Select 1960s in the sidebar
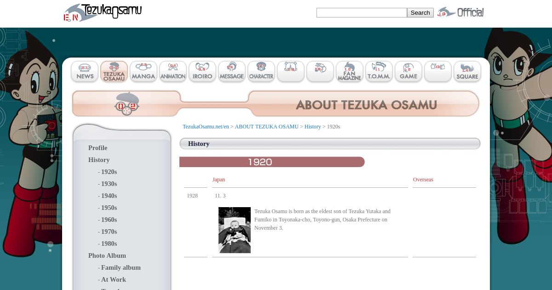552x290 pixels. click(109, 220)
